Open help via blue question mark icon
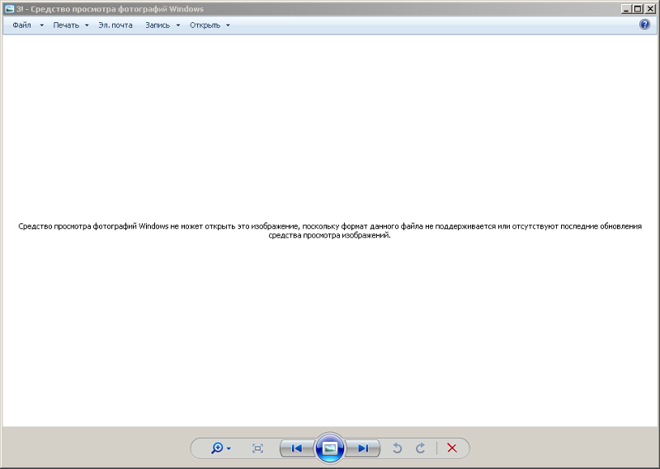The height and width of the screenshot is (469, 660). pos(644,25)
